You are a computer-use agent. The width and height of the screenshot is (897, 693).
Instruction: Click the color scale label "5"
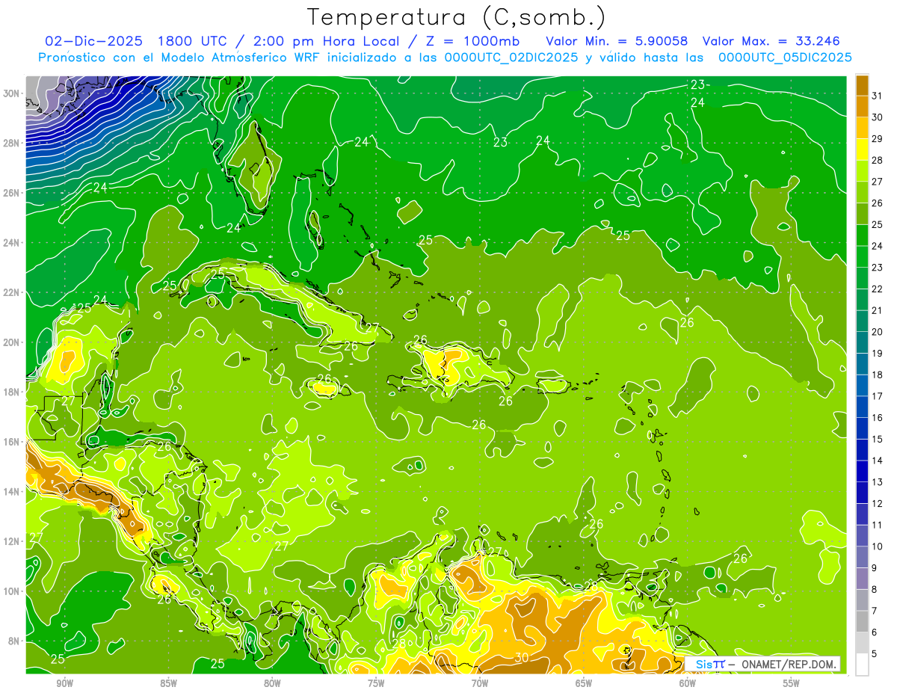coord(875,653)
